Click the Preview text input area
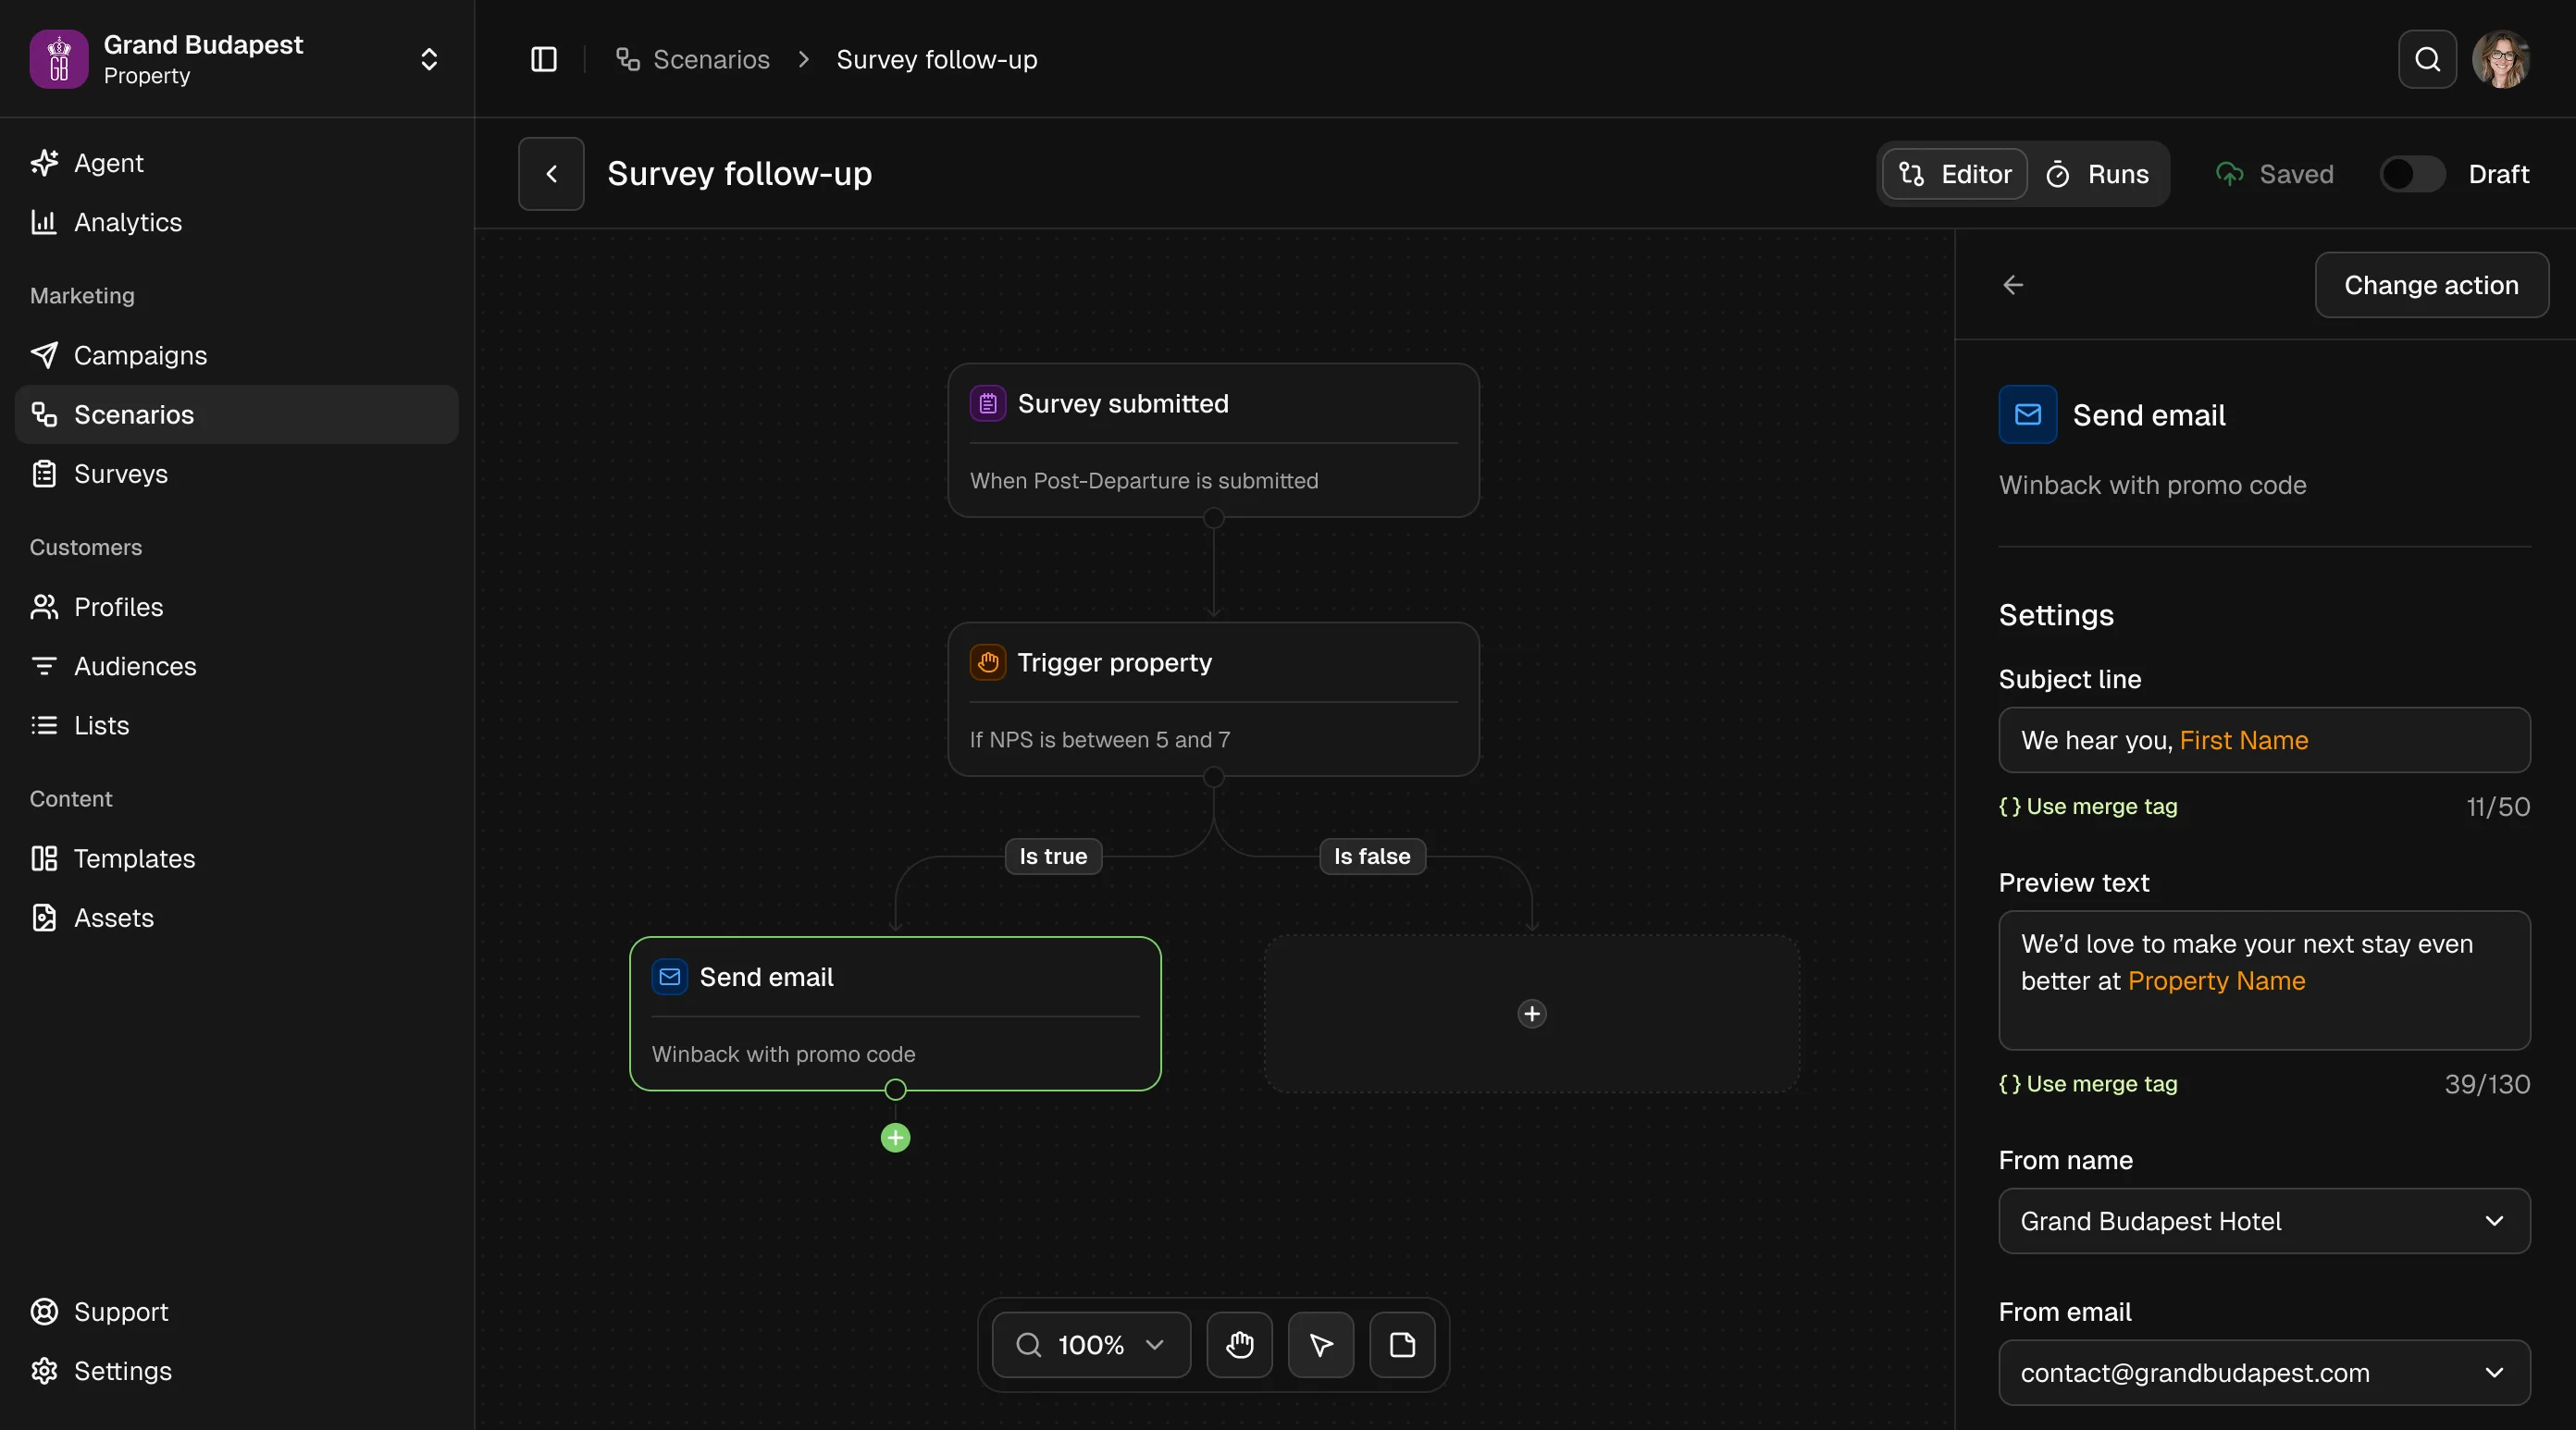The height and width of the screenshot is (1430, 2576). 2264,980
